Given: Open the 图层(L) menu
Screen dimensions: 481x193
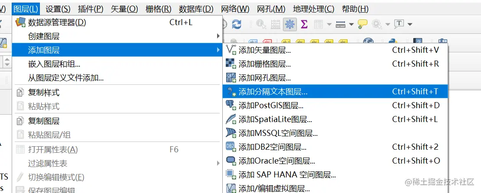Looking at the screenshot, I should (x=26, y=9).
